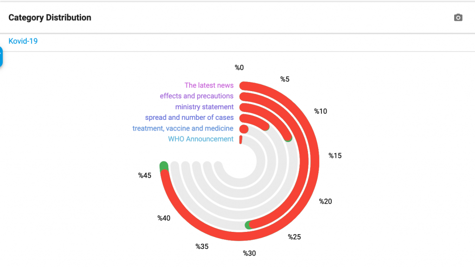Open the blue side panel tab on left edge
This screenshot has height=267, width=475.
2,56
